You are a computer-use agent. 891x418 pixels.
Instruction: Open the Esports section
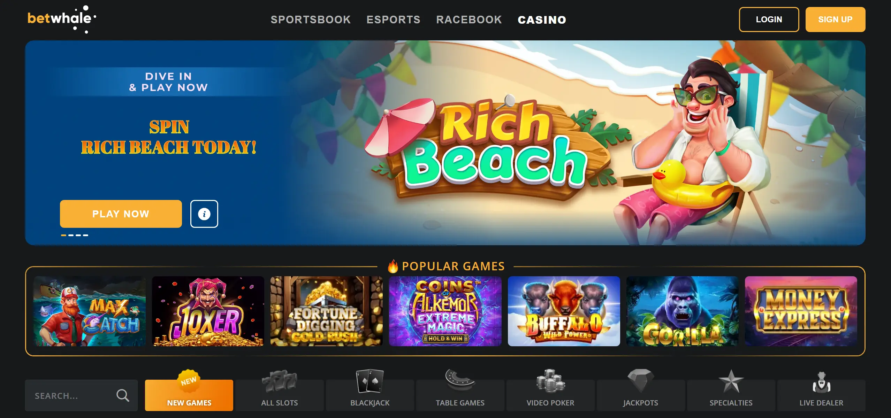point(393,20)
